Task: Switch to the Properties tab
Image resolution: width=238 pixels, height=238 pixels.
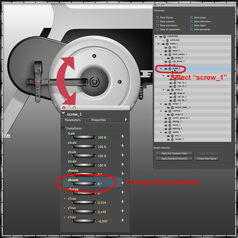Action: (x=98, y=120)
